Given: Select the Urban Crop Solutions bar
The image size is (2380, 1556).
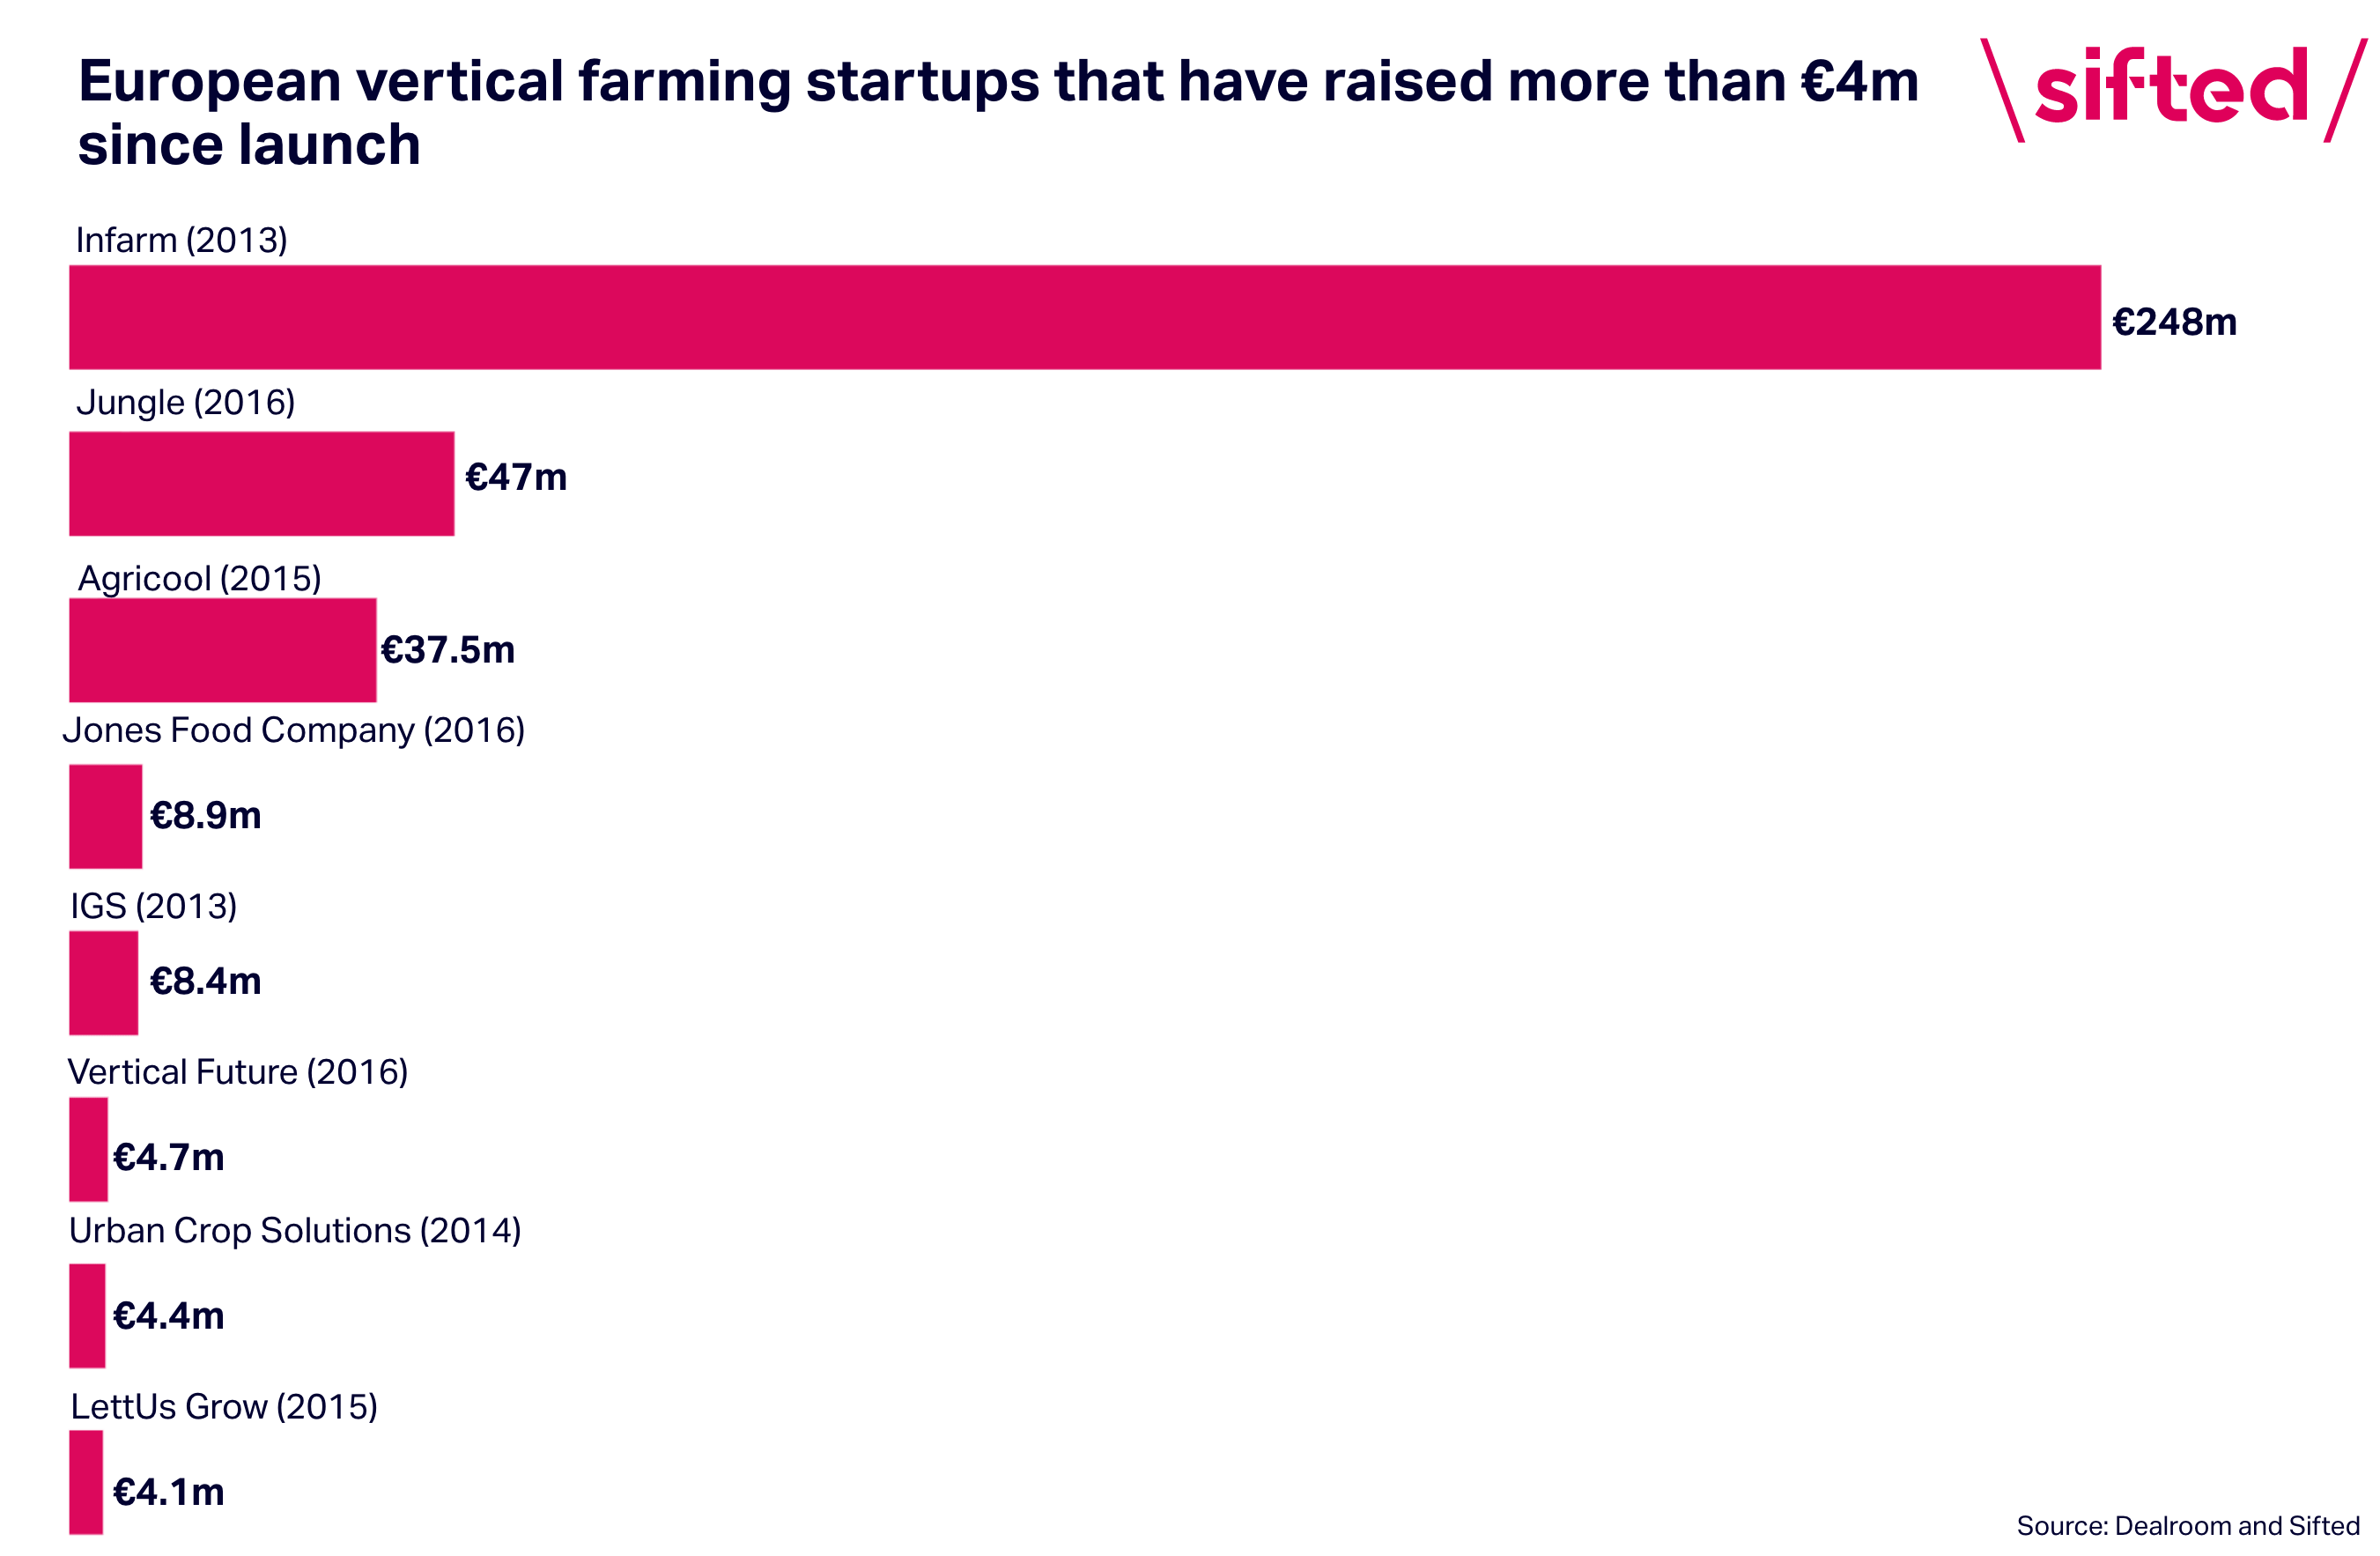Looking at the screenshot, I should (x=87, y=1315).
